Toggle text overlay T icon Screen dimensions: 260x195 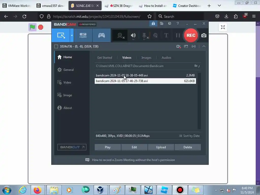tap(166, 35)
